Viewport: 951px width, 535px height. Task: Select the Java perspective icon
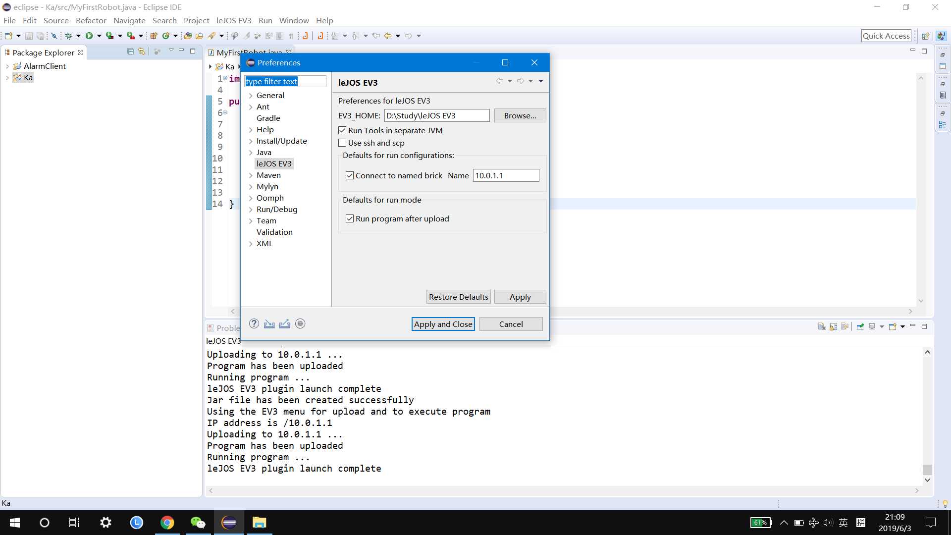[x=941, y=36]
